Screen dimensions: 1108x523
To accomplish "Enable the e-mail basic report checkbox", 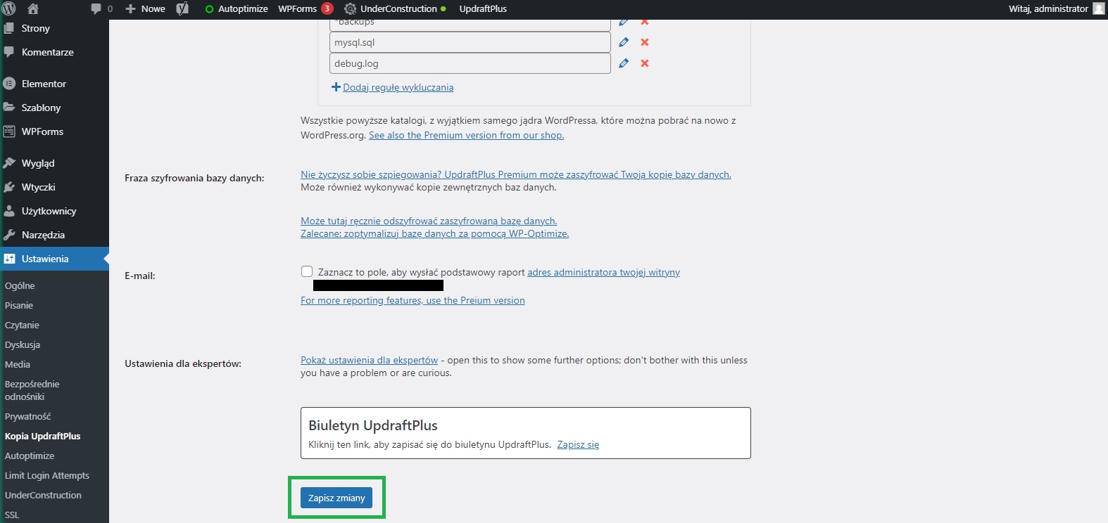I will coord(307,271).
